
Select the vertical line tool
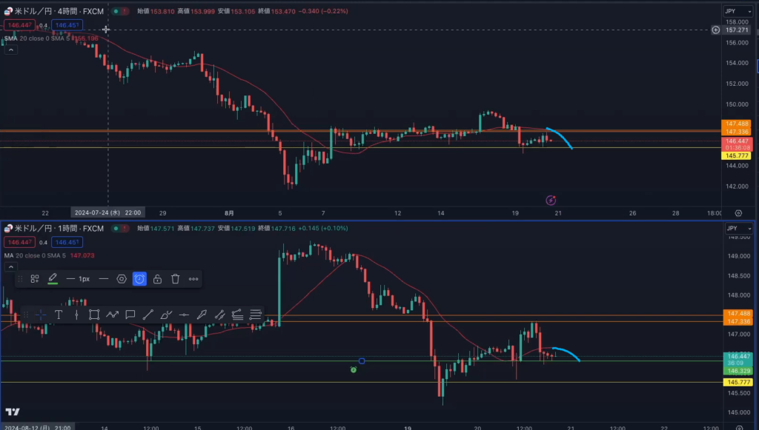pos(76,315)
